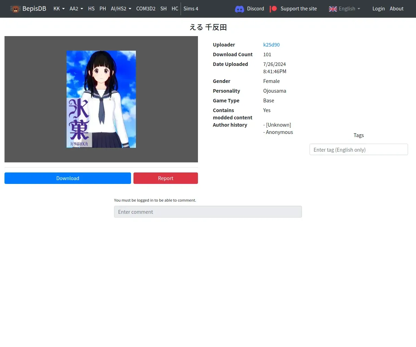Click the upload date 7/26/2024
The width and height of the screenshot is (416, 347).
click(x=275, y=64)
